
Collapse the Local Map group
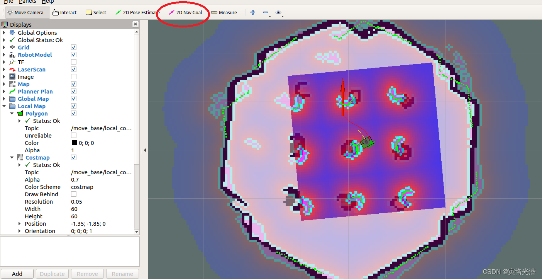[x=4, y=106]
